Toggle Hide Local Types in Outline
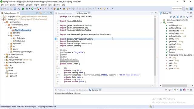Screen dimensions: 194x109 pyautogui.click(x=187, y=17)
